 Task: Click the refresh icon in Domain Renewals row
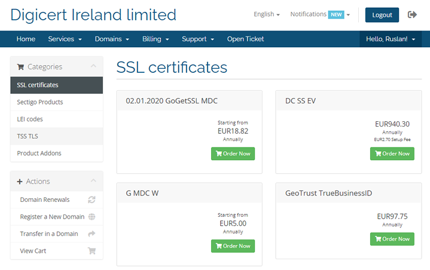[x=92, y=200]
